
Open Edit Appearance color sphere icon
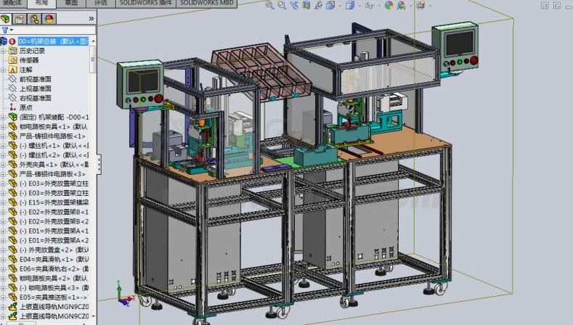pos(389,5)
